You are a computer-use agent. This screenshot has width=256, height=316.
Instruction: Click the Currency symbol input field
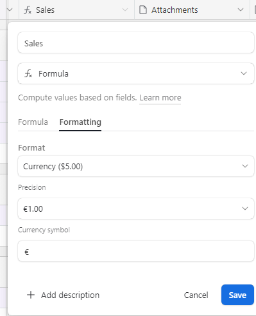pos(136,251)
